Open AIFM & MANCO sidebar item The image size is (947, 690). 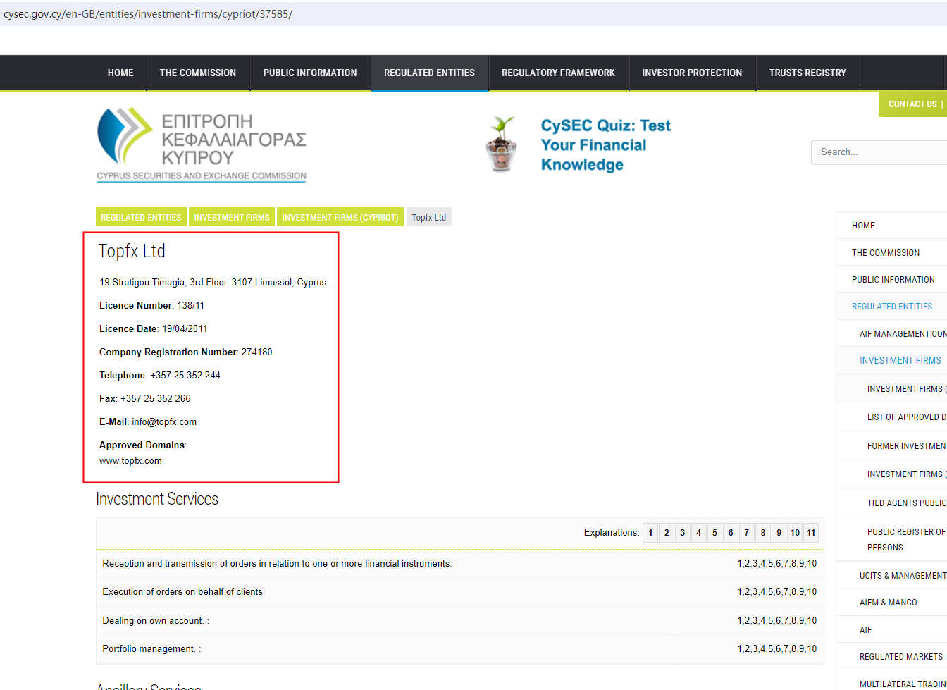tap(892, 603)
